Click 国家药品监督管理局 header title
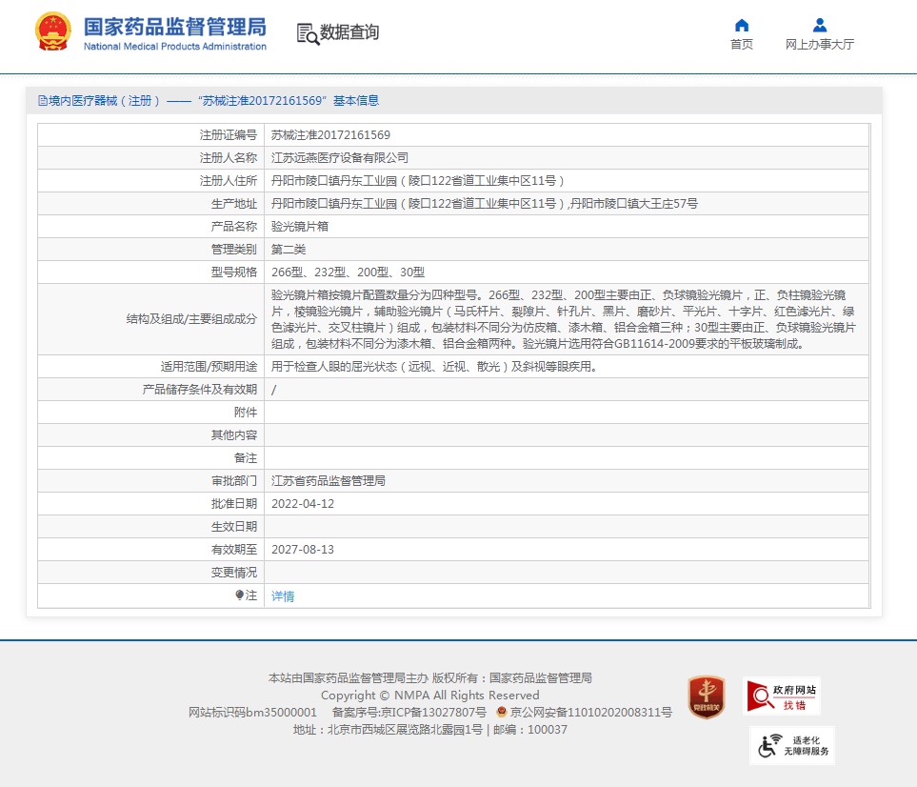Image resolution: width=917 pixels, height=787 pixels. pos(175,27)
